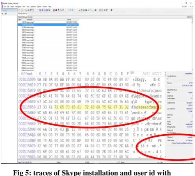Viewport: 195px width, 176px height.
Task: Open the Navigation menu
Action: (x=18, y=7)
